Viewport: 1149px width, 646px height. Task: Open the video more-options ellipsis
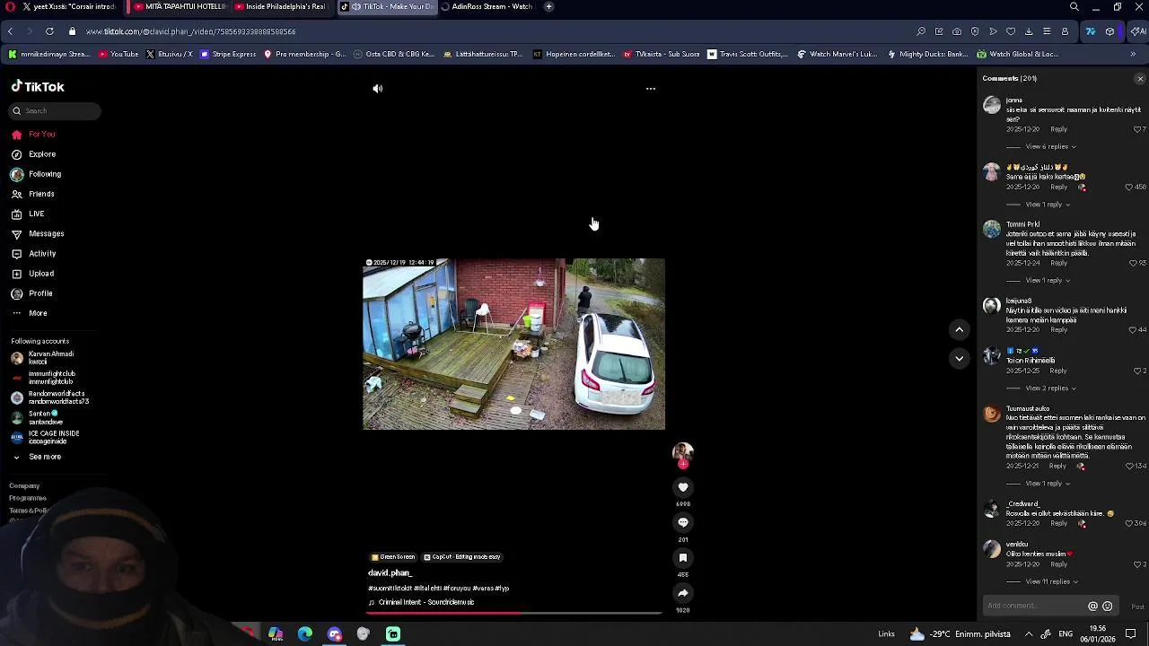(x=651, y=89)
